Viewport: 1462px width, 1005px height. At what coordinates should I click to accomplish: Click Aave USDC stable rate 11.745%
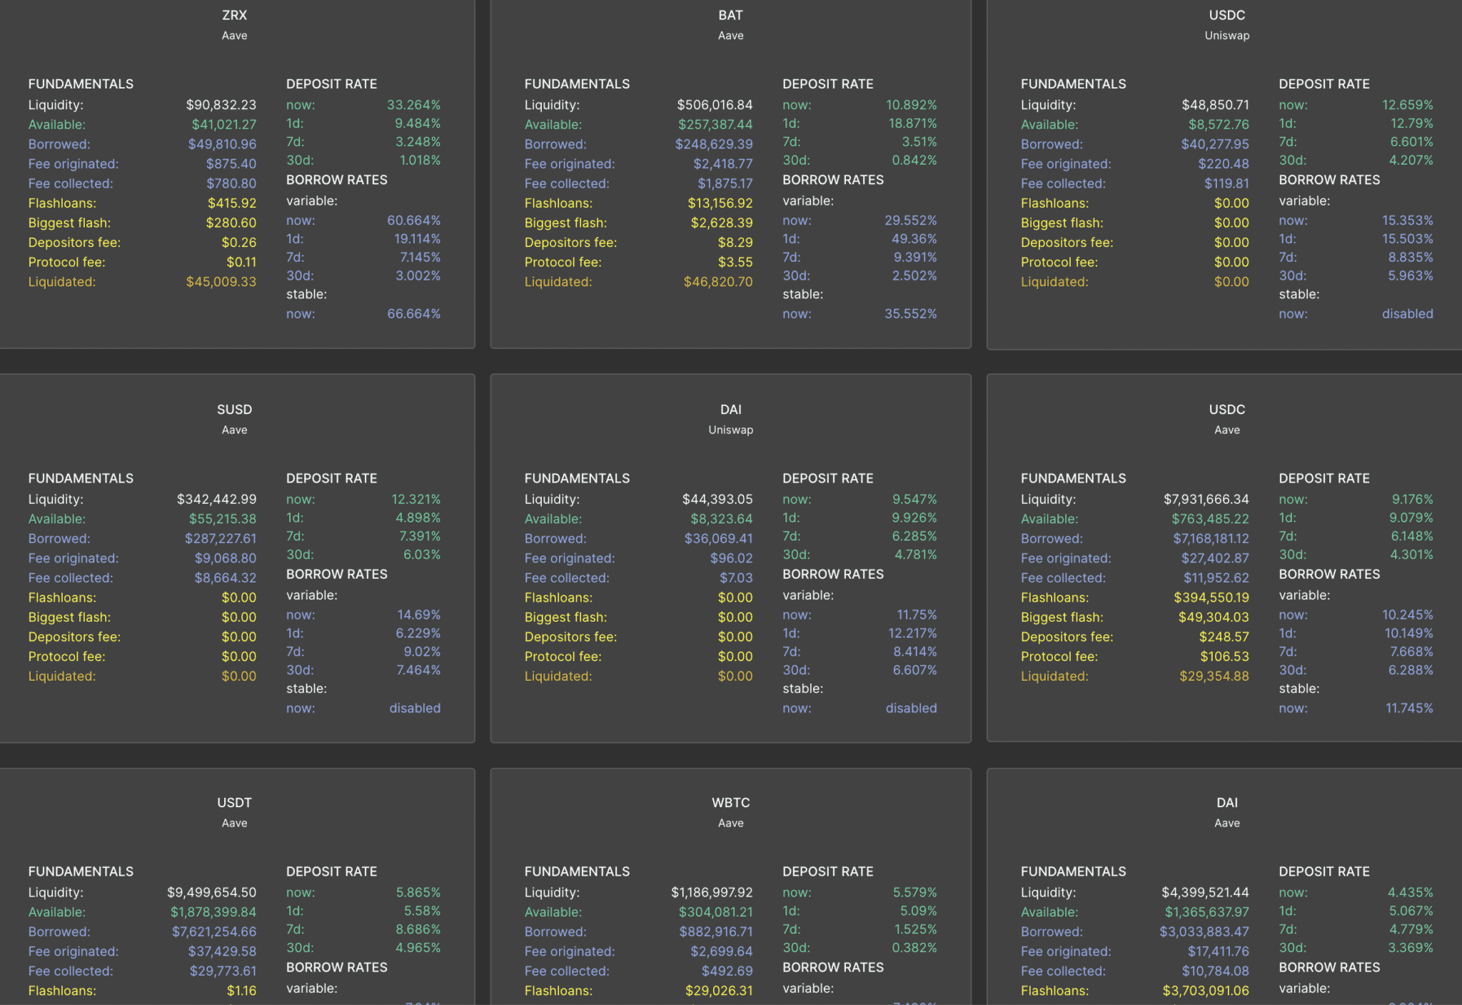coord(1410,709)
